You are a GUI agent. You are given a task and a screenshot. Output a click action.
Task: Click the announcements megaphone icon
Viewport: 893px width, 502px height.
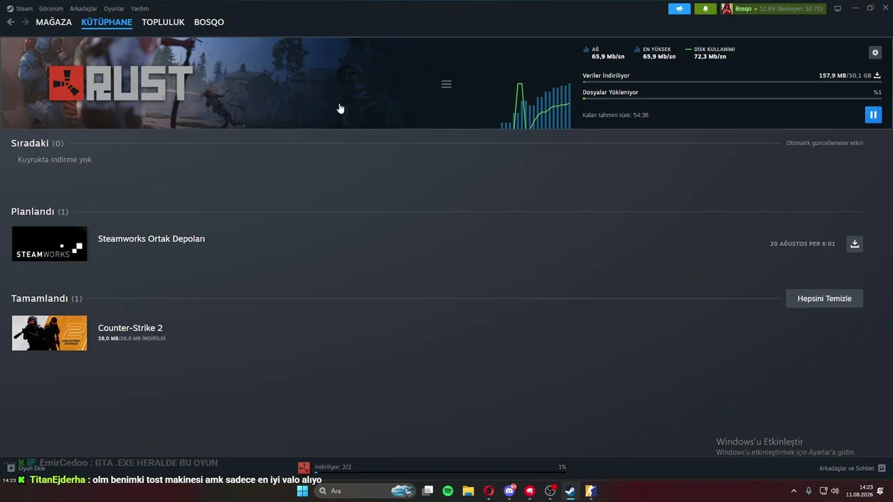[680, 9]
